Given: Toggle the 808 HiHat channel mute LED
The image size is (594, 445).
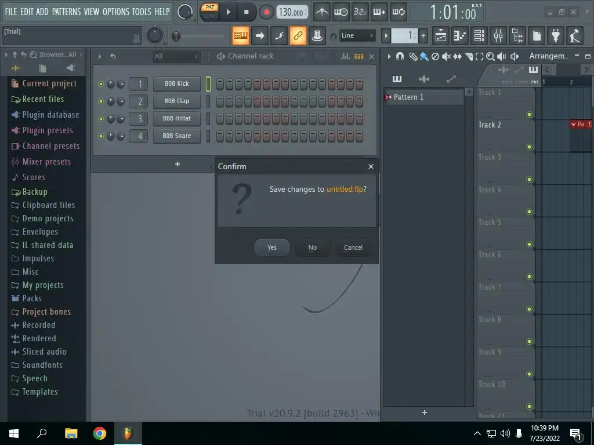Looking at the screenshot, I should point(101,119).
